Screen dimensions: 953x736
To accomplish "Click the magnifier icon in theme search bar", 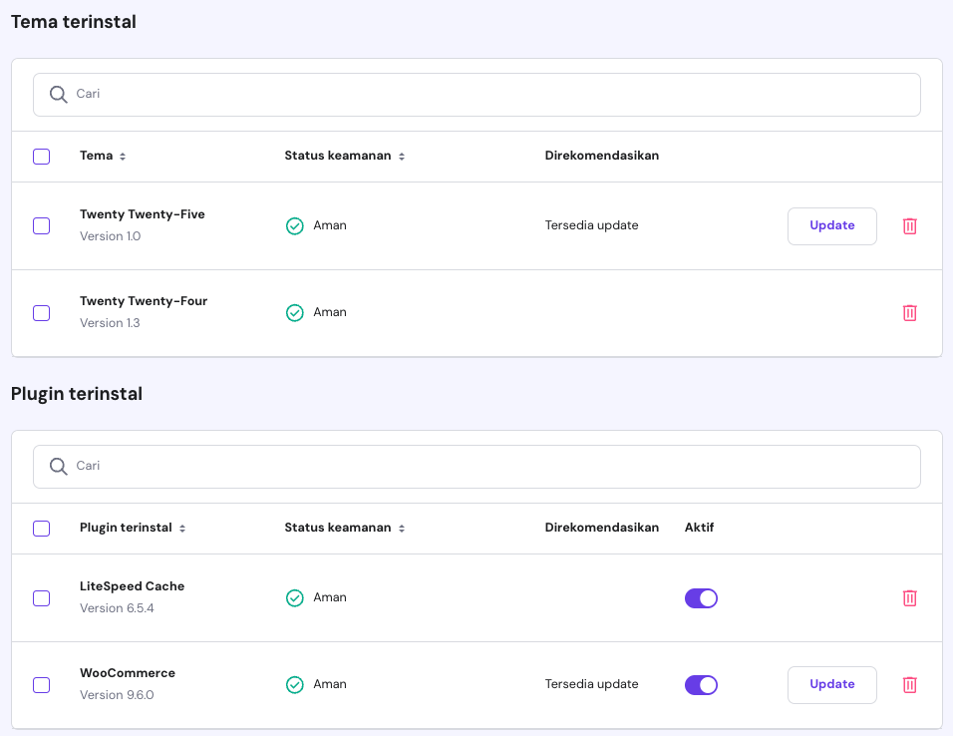I will coord(58,94).
